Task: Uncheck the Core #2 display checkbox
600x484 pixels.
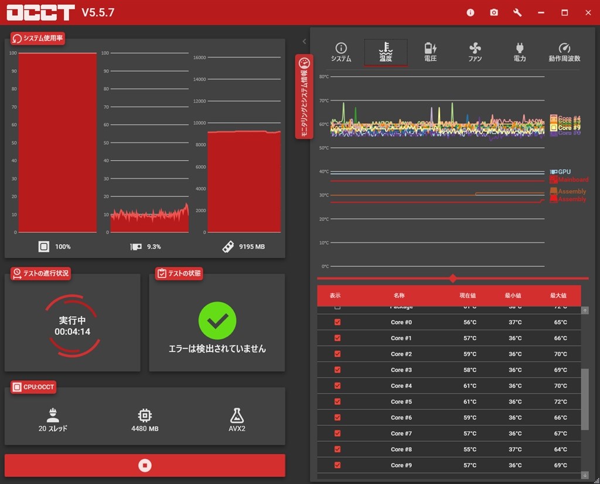Action: pos(337,354)
